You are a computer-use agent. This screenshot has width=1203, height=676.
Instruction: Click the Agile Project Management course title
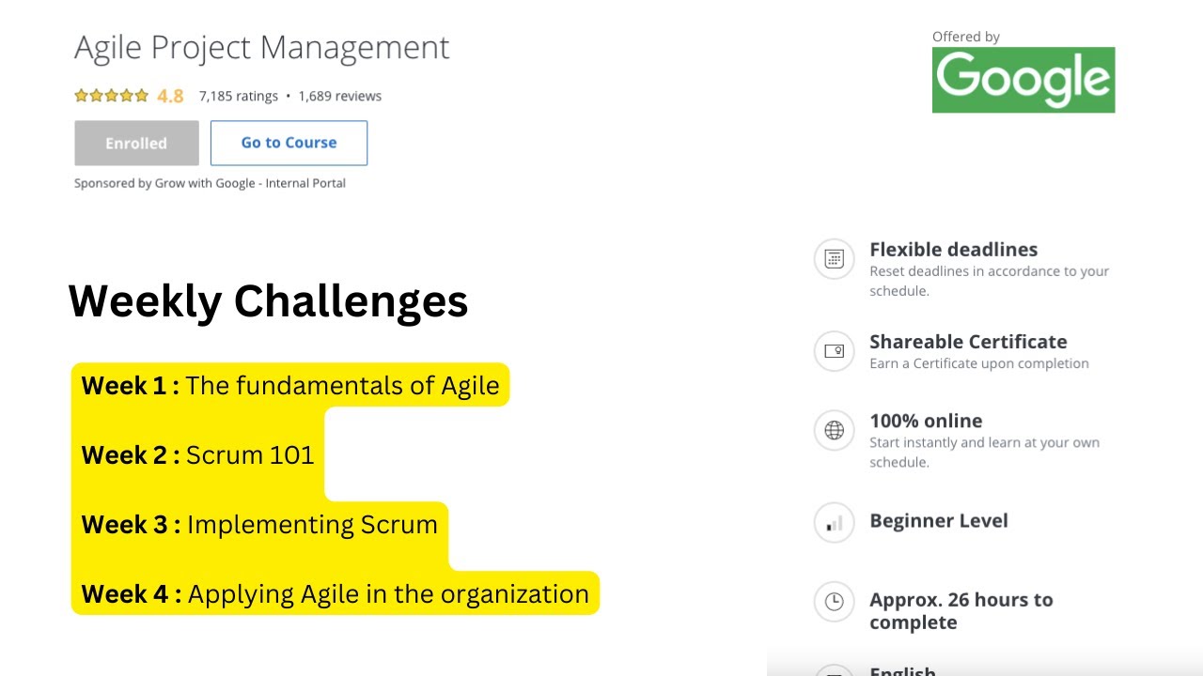(261, 47)
